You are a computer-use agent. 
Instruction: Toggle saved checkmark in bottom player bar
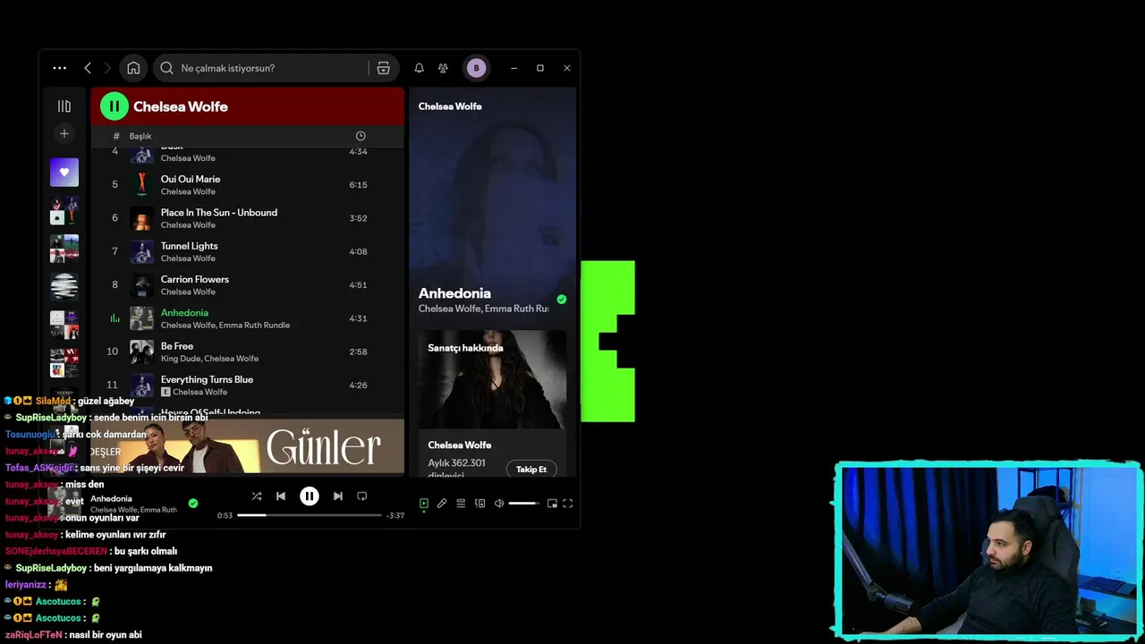coord(192,504)
